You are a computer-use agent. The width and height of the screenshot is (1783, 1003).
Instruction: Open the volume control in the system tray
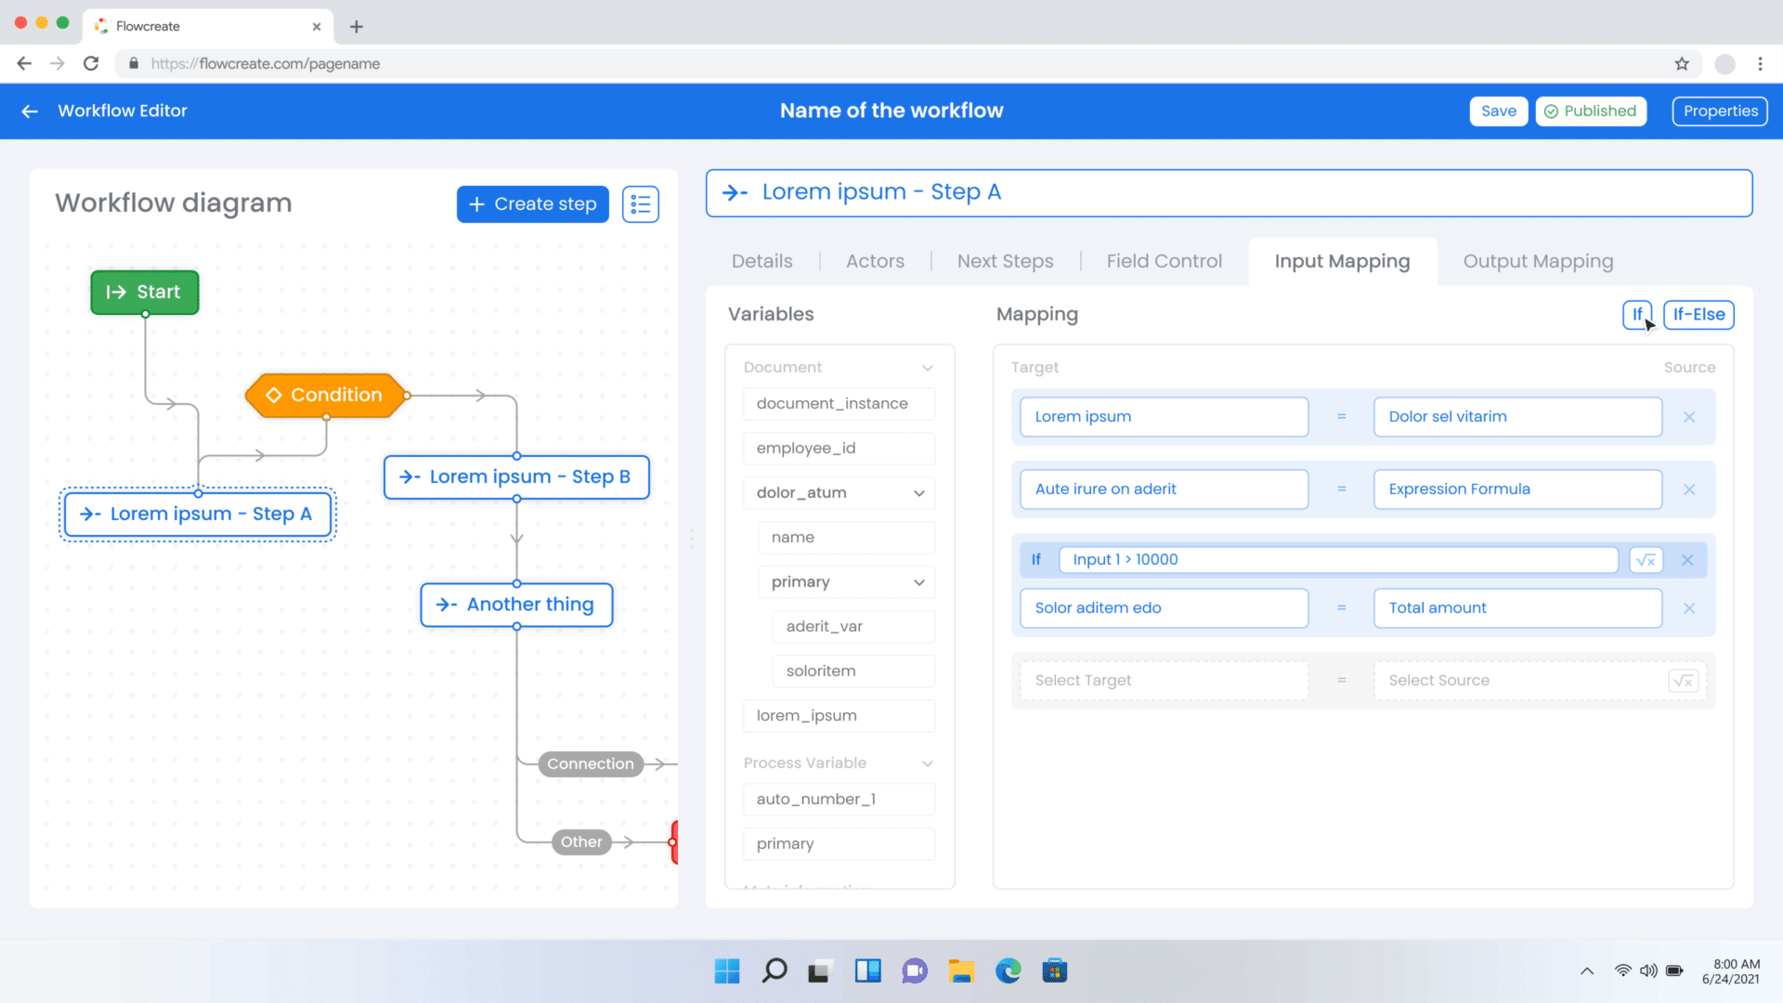[x=1648, y=970]
